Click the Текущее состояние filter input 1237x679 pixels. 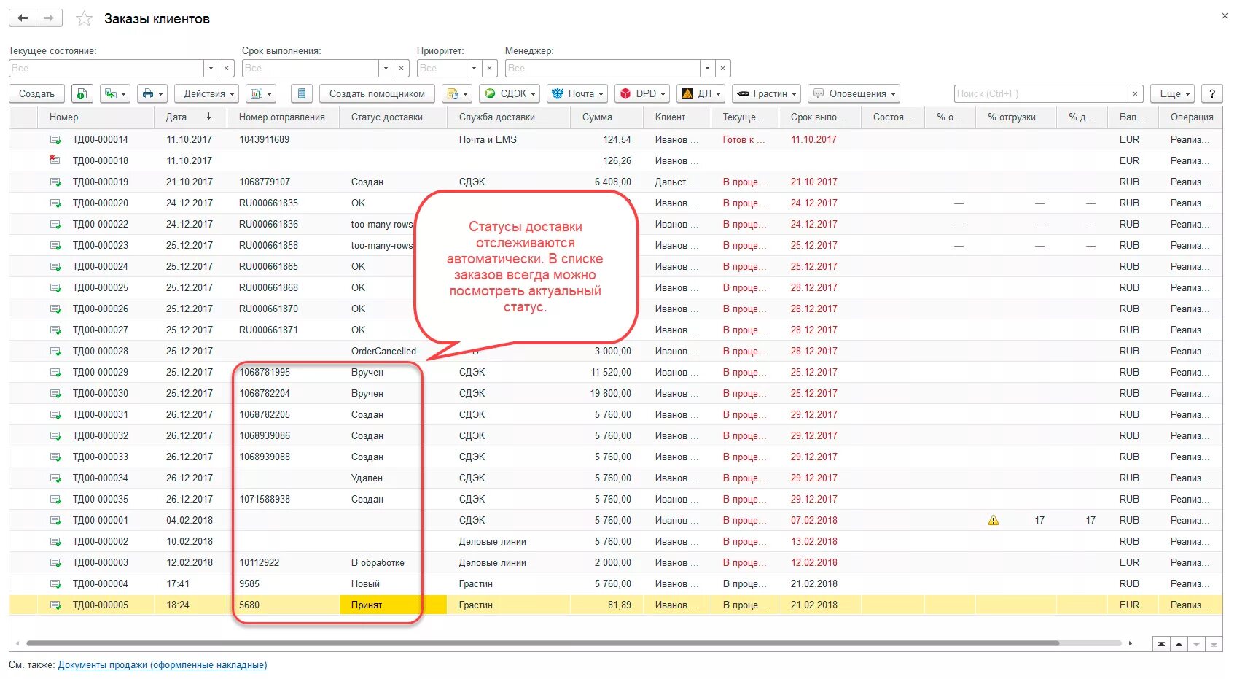click(x=106, y=68)
